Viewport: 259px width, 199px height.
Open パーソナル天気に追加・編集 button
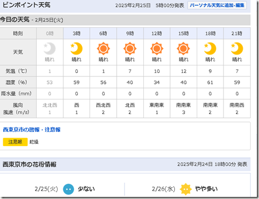click(x=217, y=5)
